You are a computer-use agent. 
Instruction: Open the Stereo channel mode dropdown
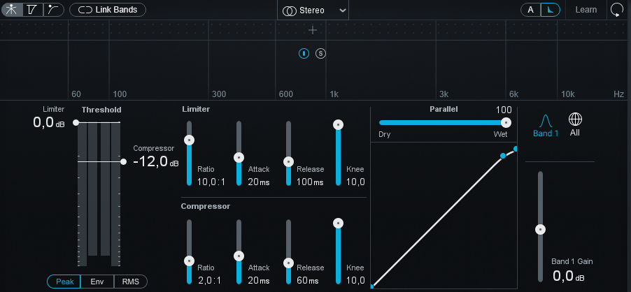click(313, 10)
